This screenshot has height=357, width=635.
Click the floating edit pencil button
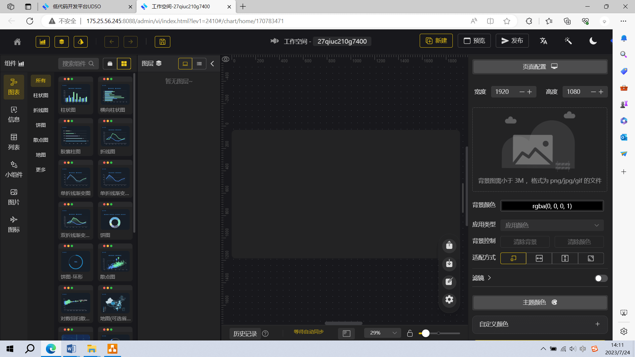coord(449,282)
